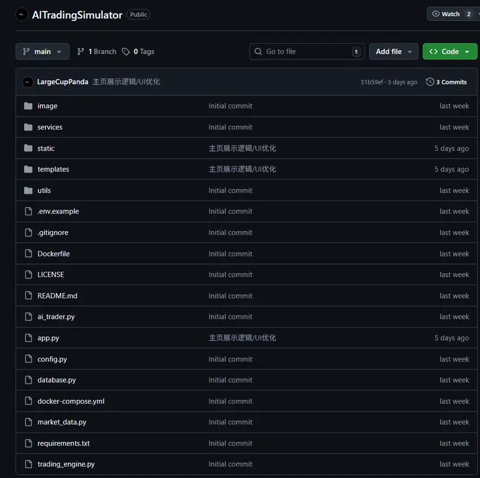The width and height of the screenshot is (480, 478).
Task: Click the LargeCupPanda commit author avatar
Action: tap(28, 82)
